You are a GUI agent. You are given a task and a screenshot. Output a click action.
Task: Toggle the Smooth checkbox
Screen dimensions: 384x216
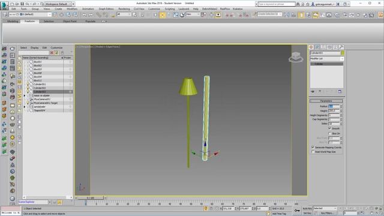(329, 128)
